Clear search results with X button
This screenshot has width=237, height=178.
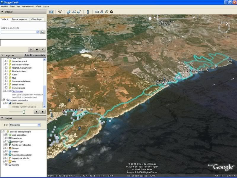pyautogui.click(x=43, y=49)
